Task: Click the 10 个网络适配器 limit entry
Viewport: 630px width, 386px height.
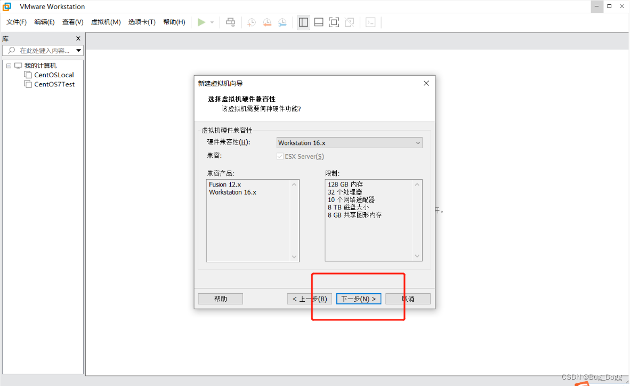Action: click(351, 200)
